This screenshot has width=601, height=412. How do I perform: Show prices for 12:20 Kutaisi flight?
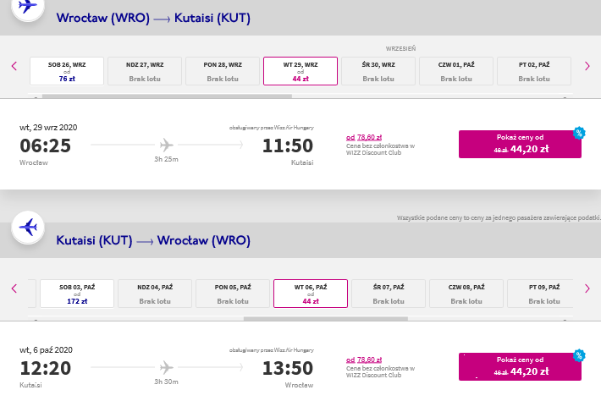[520, 366]
